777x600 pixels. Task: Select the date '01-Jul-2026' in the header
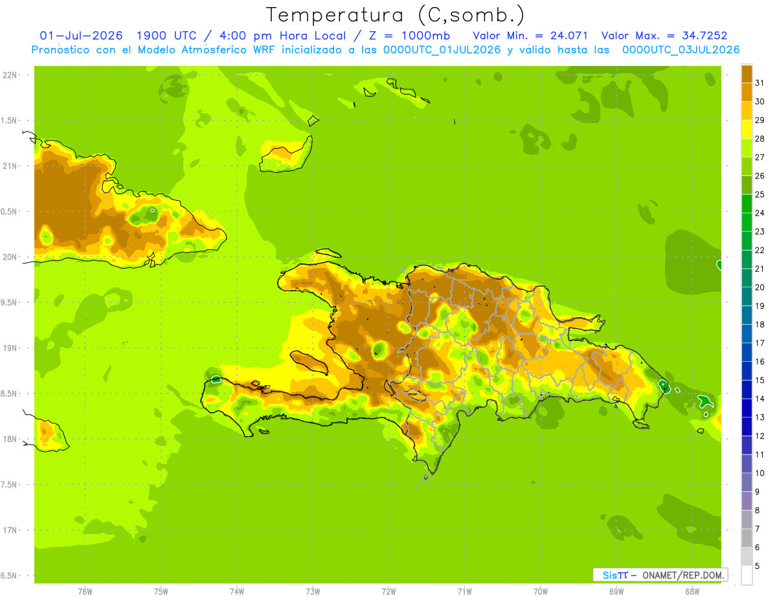click(x=81, y=36)
